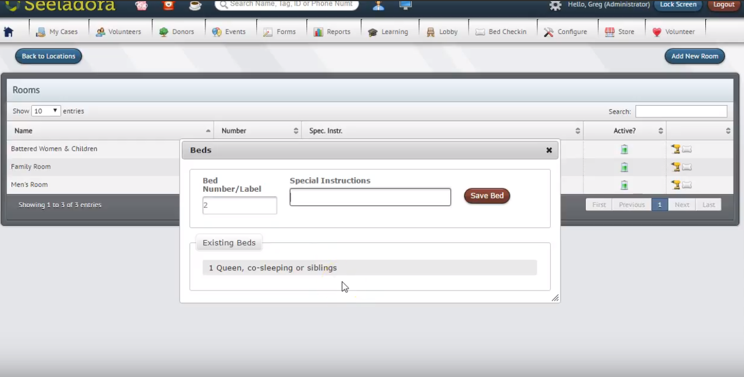Click the search magnifier icon
This screenshot has width=744, height=377.
pos(223,4)
